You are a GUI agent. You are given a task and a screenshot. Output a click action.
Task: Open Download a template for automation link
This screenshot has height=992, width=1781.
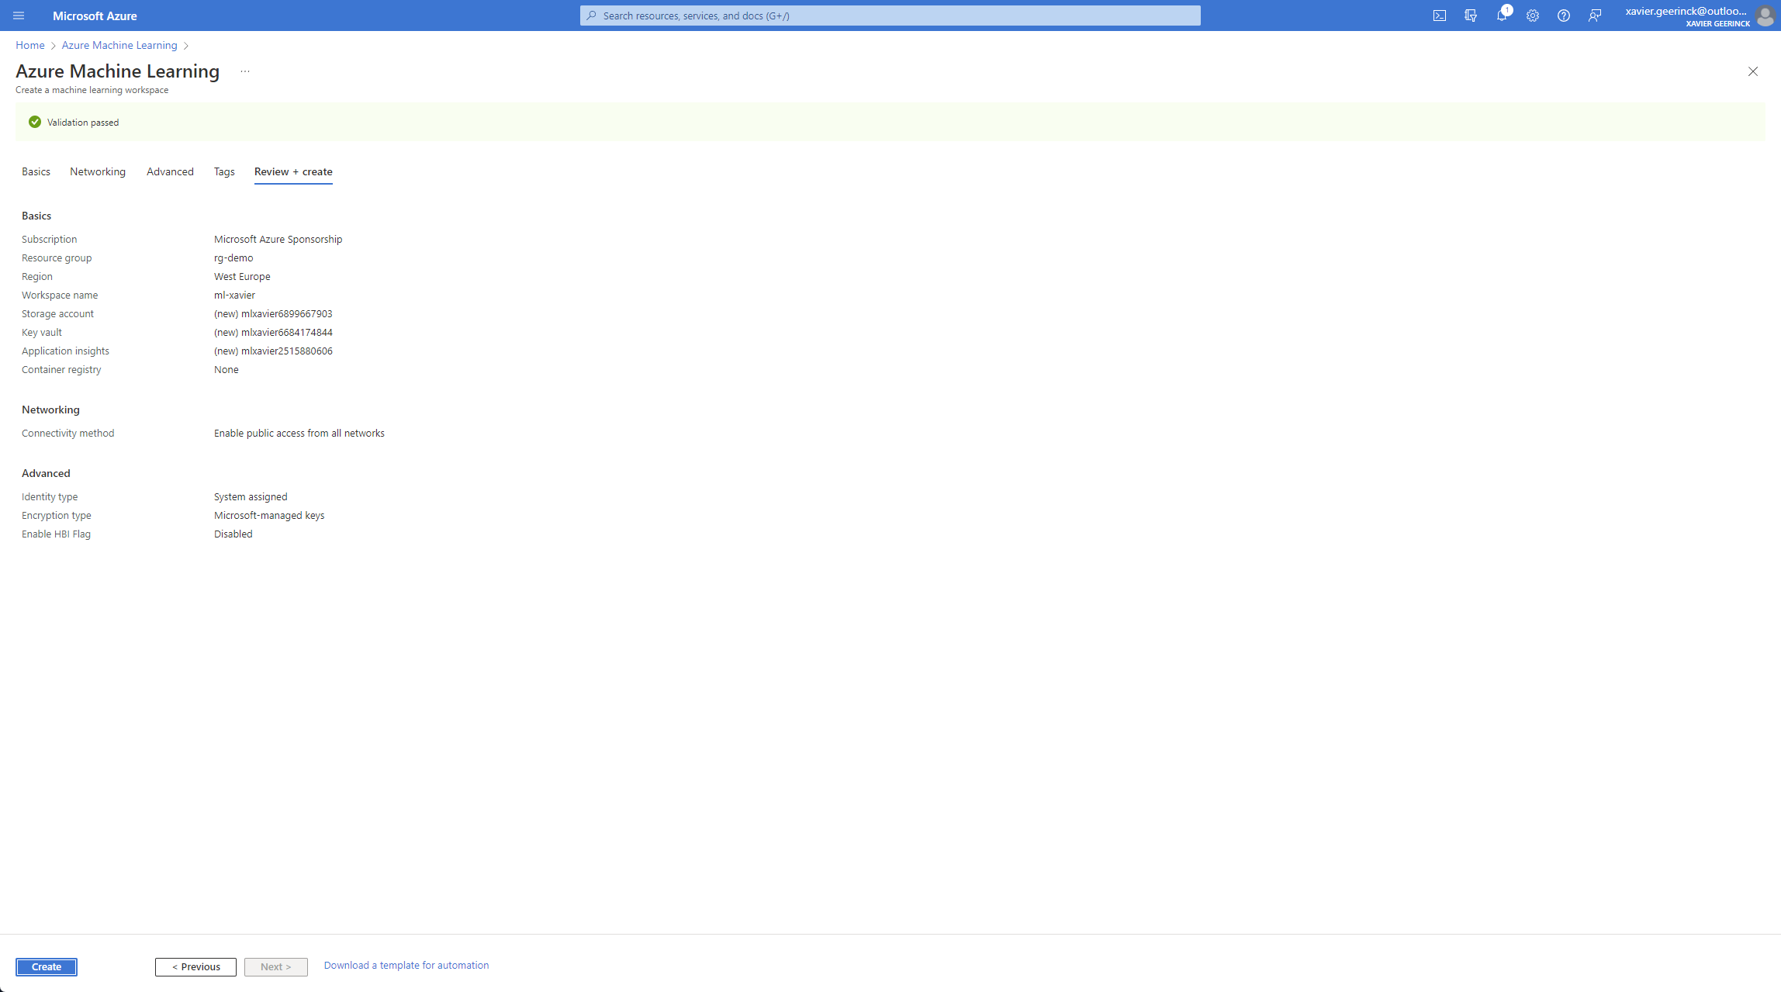point(406,965)
